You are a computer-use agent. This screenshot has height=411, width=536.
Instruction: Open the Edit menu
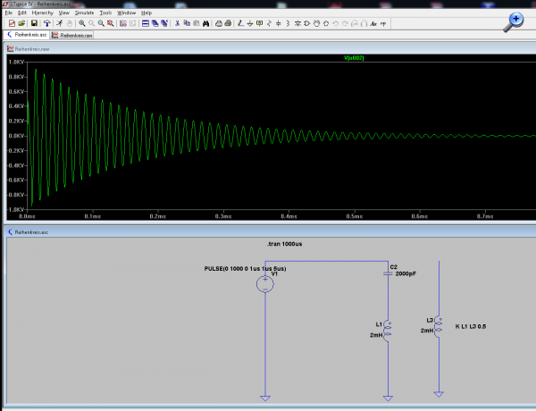pos(21,13)
